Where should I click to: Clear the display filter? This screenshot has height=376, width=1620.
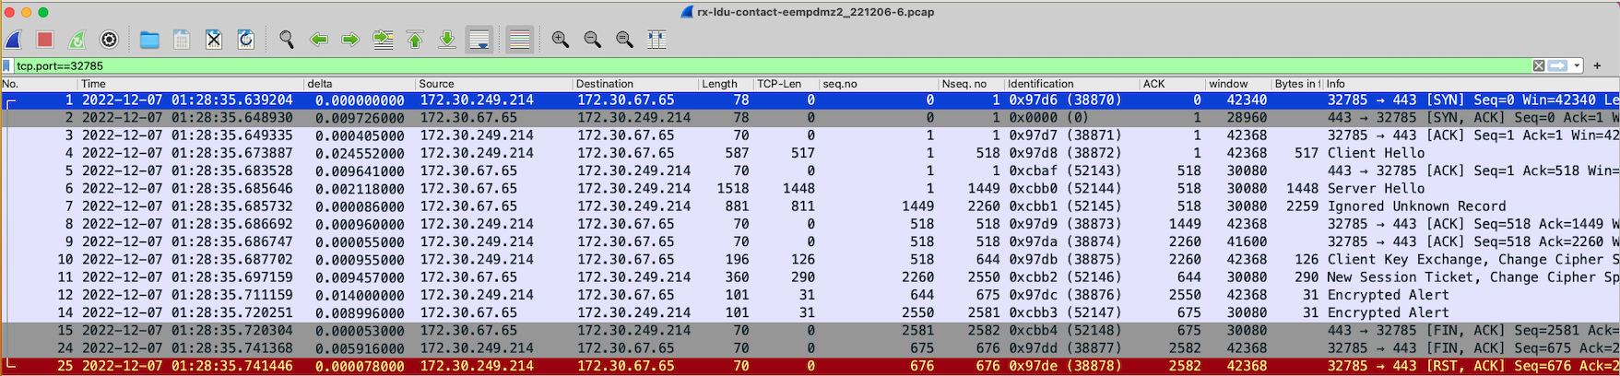click(x=1538, y=65)
